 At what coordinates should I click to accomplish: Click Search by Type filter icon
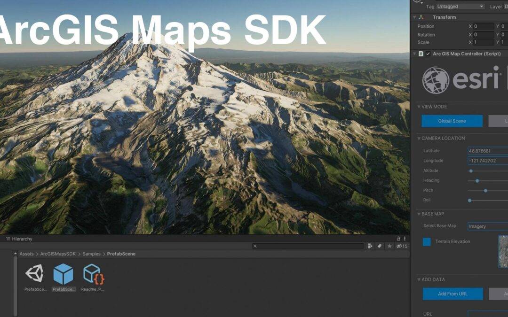tap(370, 246)
